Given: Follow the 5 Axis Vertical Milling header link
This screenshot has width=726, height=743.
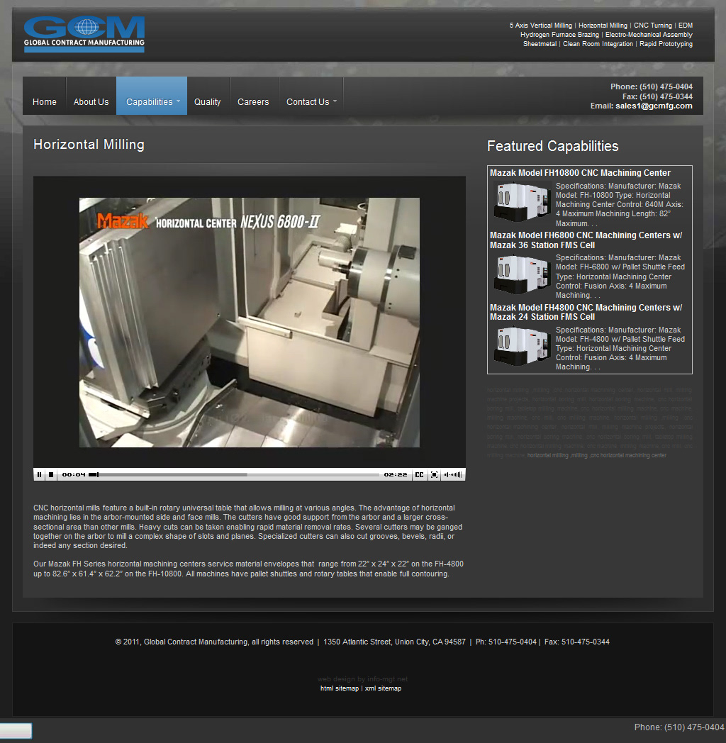Looking at the screenshot, I should click(x=541, y=26).
